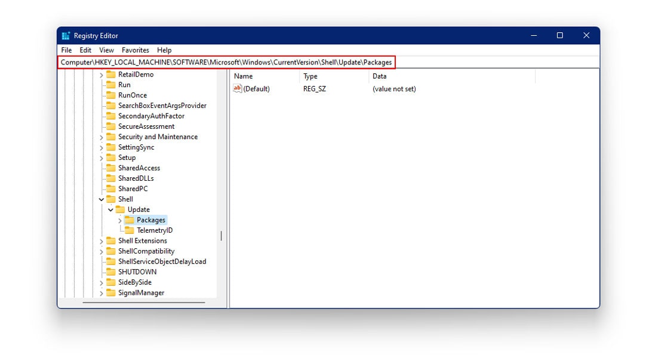646x358 pixels.
Task: Select the SearchBoxEventArgsProvider folder icon
Action: coord(111,106)
